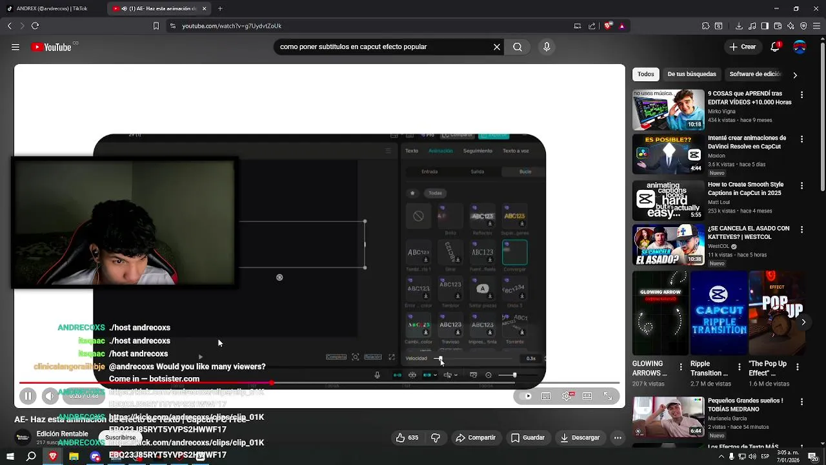826x465 pixels.
Task: Open the YouTube guide hamburger menu
Action: click(15, 47)
